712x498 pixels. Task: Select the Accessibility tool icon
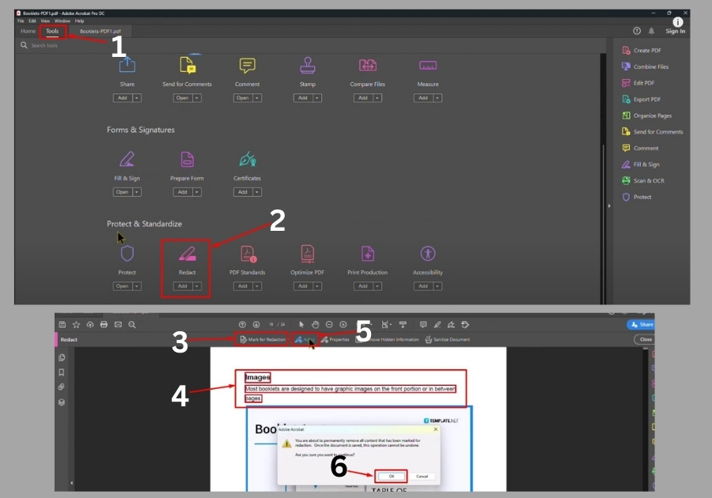pos(428,254)
